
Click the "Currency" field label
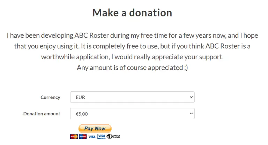50,97
